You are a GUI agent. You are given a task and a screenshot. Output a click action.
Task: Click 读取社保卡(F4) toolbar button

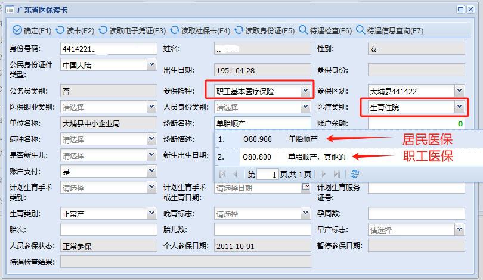[200, 30]
